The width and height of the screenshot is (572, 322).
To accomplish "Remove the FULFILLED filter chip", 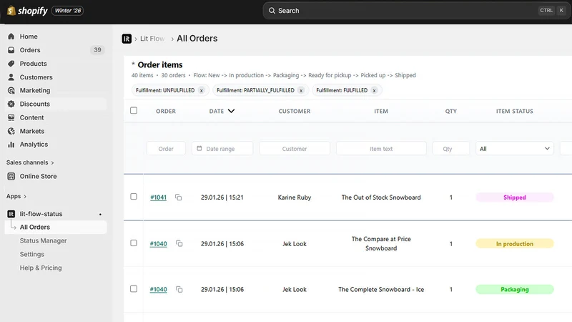I will pyautogui.click(x=374, y=91).
